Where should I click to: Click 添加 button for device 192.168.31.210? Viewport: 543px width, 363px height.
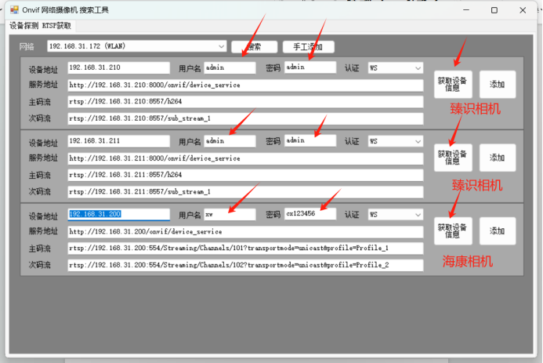coord(498,84)
